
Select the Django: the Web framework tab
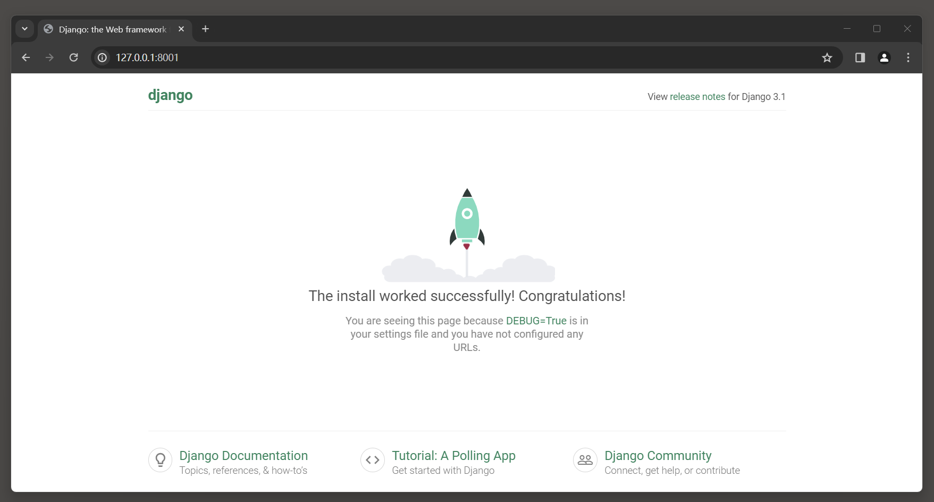pyautogui.click(x=115, y=29)
